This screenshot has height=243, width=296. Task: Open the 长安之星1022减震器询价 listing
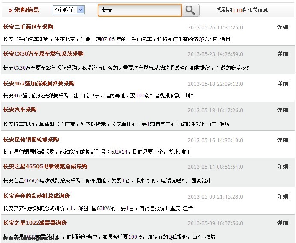(x=35, y=223)
